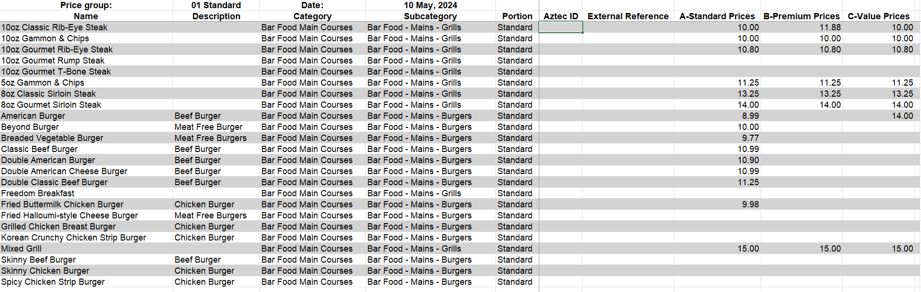The width and height of the screenshot is (921, 292).
Task: Select the Subcategory header cell
Action: 430,16
